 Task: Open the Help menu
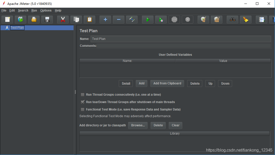coord(58,10)
